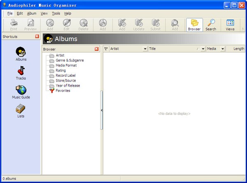Viewport: 247px width, 183px height.
Task: Select the Rating folder in Browser tree
Action: click(61, 71)
